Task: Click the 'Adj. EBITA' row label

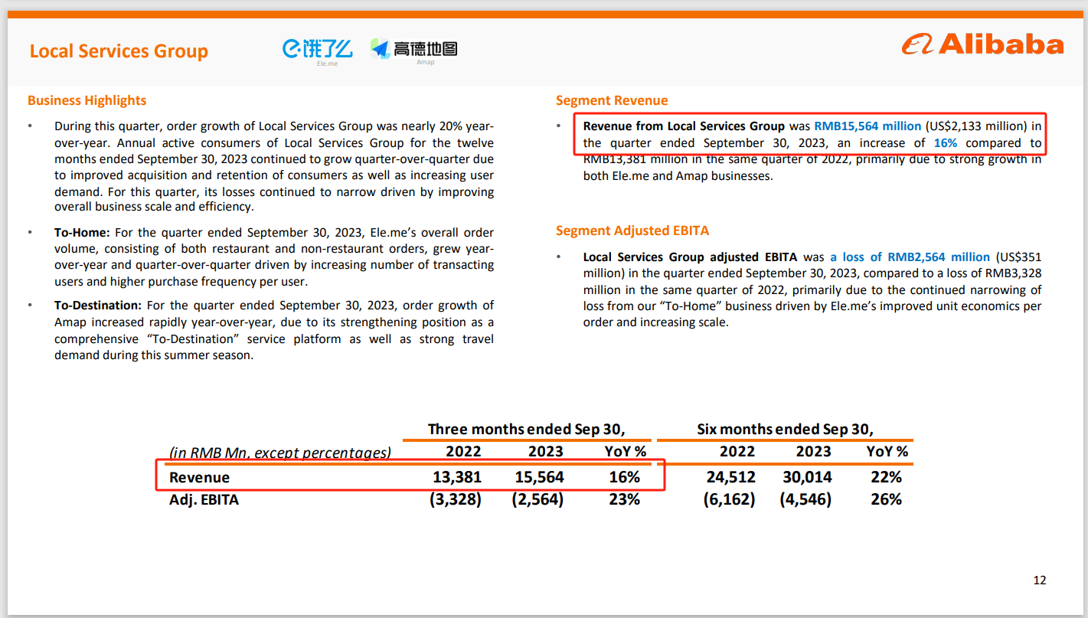Action: pyautogui.click(x=204, y=500)
